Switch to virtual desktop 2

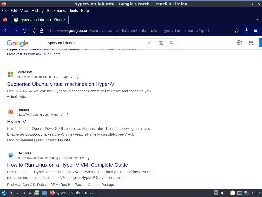pyautogui.click(x=18, y=193)
